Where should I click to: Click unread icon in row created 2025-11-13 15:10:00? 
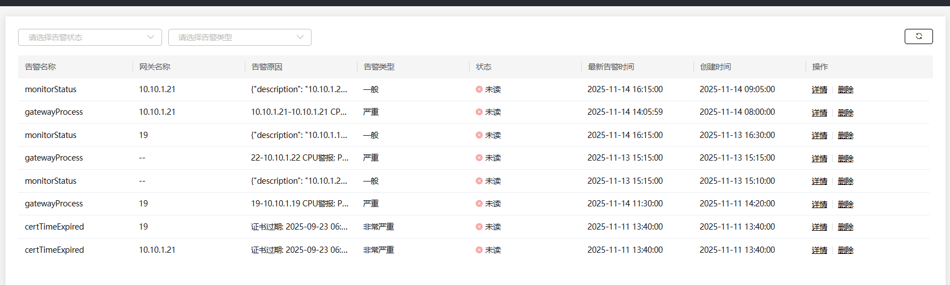(x=479, y=181)
